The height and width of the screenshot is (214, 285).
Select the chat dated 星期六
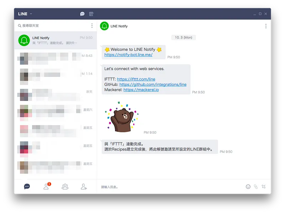click(x=56, y=112)
